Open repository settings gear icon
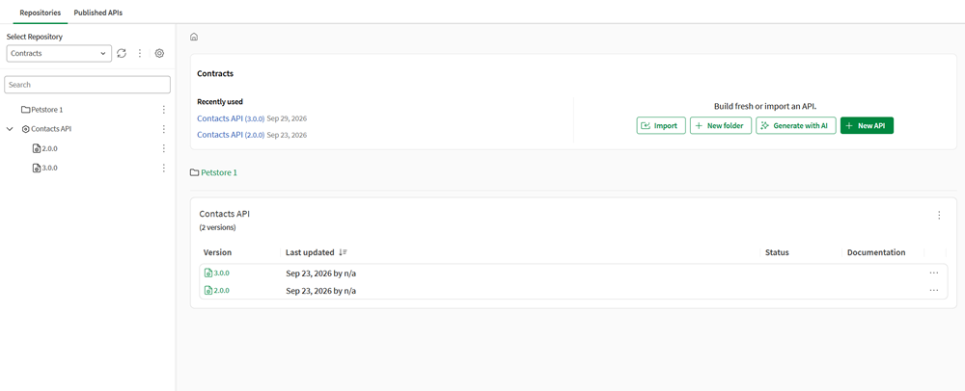 [x=159, y=53]
